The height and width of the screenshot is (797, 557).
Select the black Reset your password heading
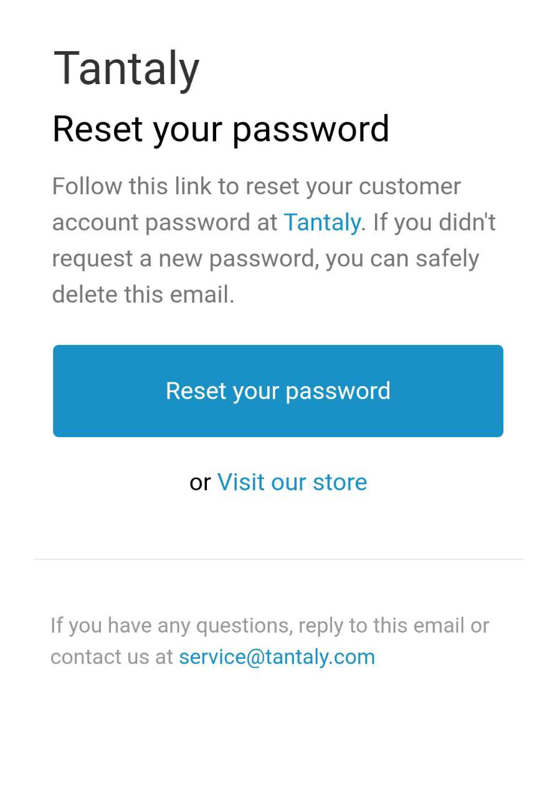coord(221,130)
